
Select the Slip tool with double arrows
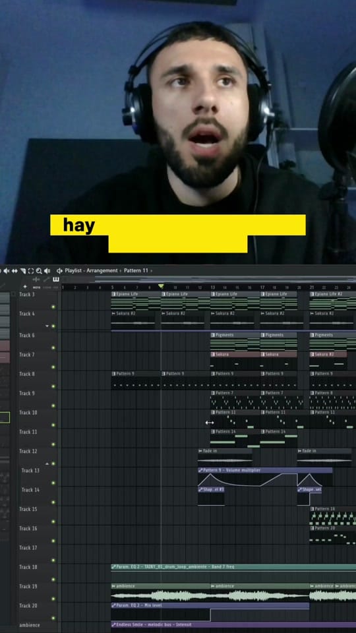pos(15,271)
